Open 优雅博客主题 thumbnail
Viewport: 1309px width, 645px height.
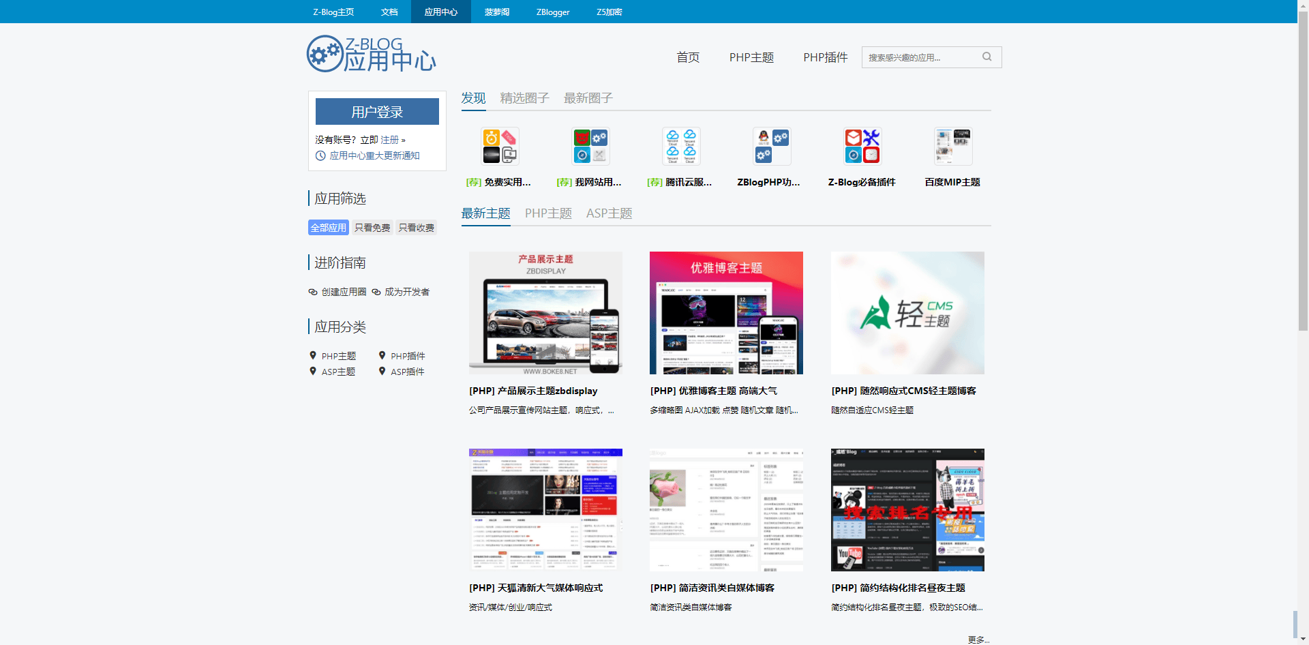click(726, 313)
